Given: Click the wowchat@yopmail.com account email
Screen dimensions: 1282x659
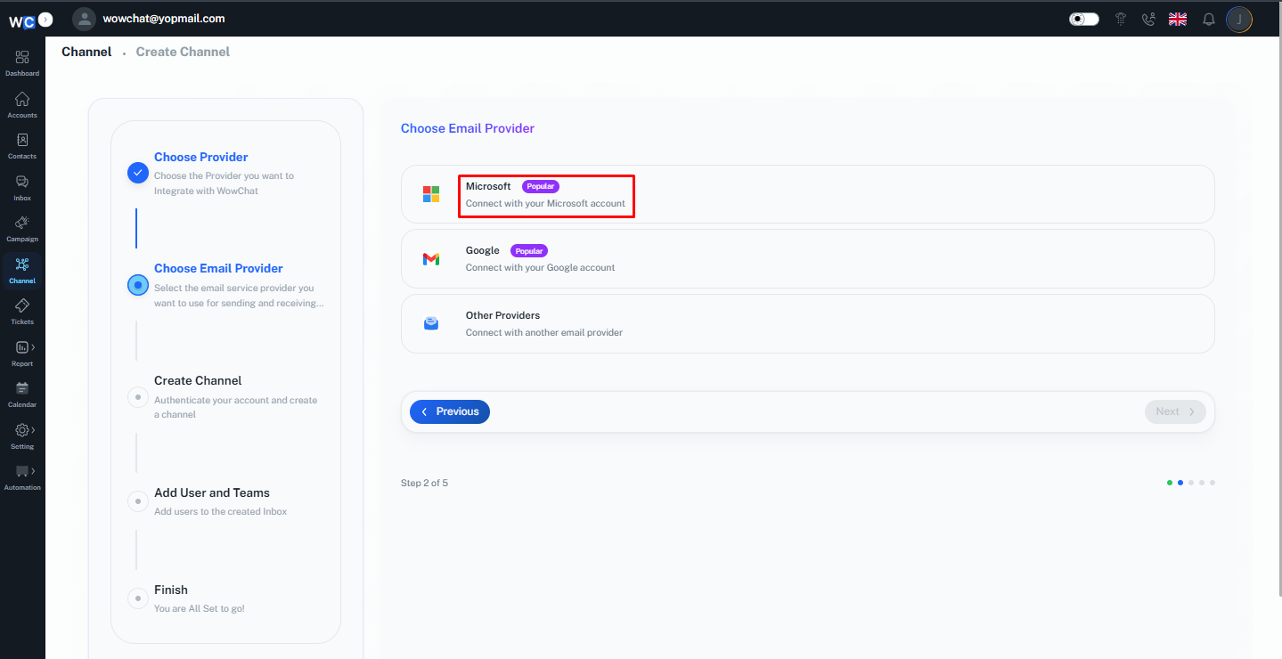Looking at the screenshot, I should pyautogui.click(x=164, y=18).
